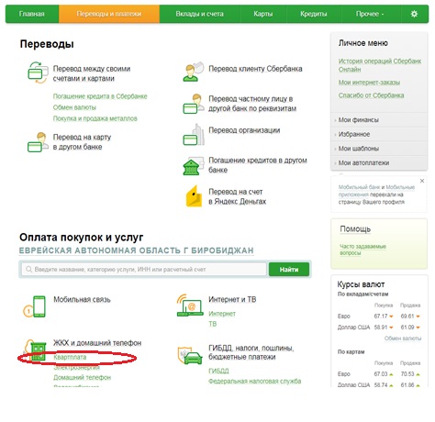This screenshot has width=435, height=422.
Task: Switch to Переводы и платежи tab
Action: pyautogui.click(x=109, y=14)
